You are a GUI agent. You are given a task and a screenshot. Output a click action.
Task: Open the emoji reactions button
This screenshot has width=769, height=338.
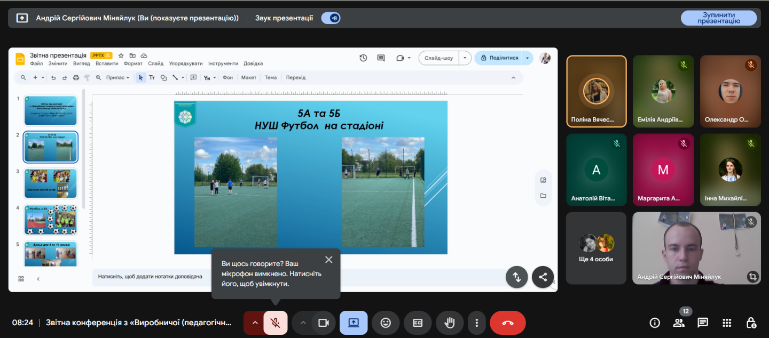(385, 323)
